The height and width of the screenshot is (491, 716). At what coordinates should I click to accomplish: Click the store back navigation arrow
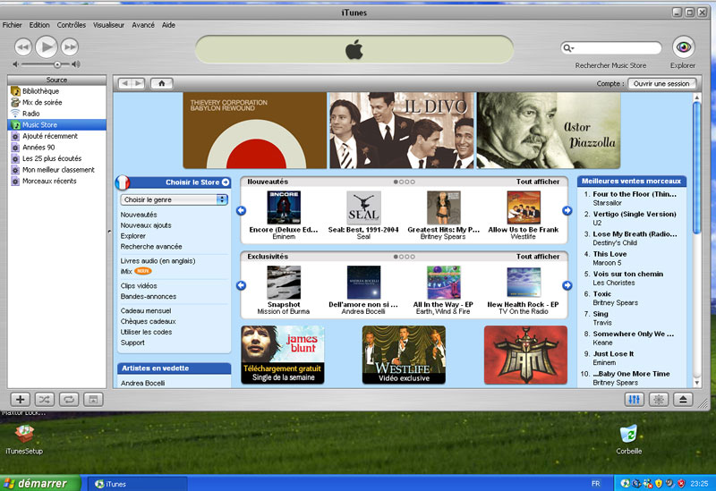(124, 83)
